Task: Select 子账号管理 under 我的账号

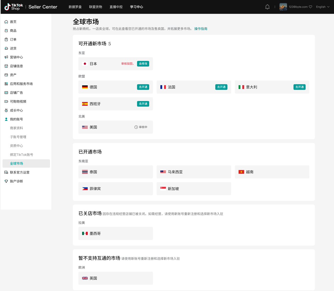Action: [18, 137]
